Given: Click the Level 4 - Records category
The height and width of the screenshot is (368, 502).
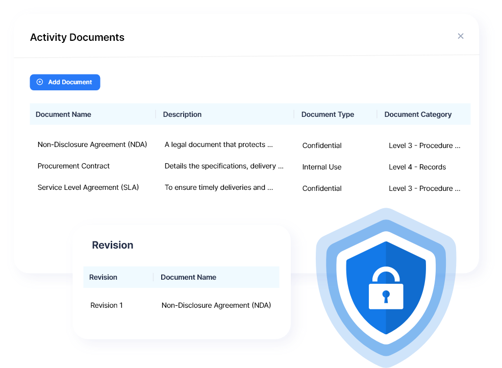Looking at the screenshot, I should [417, 167].
